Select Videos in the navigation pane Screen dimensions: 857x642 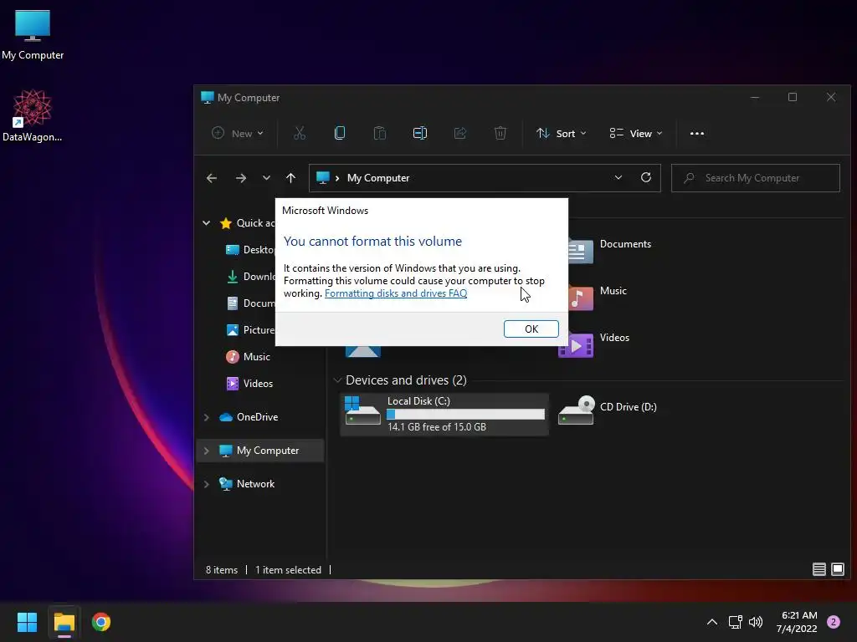pos(249,383)
